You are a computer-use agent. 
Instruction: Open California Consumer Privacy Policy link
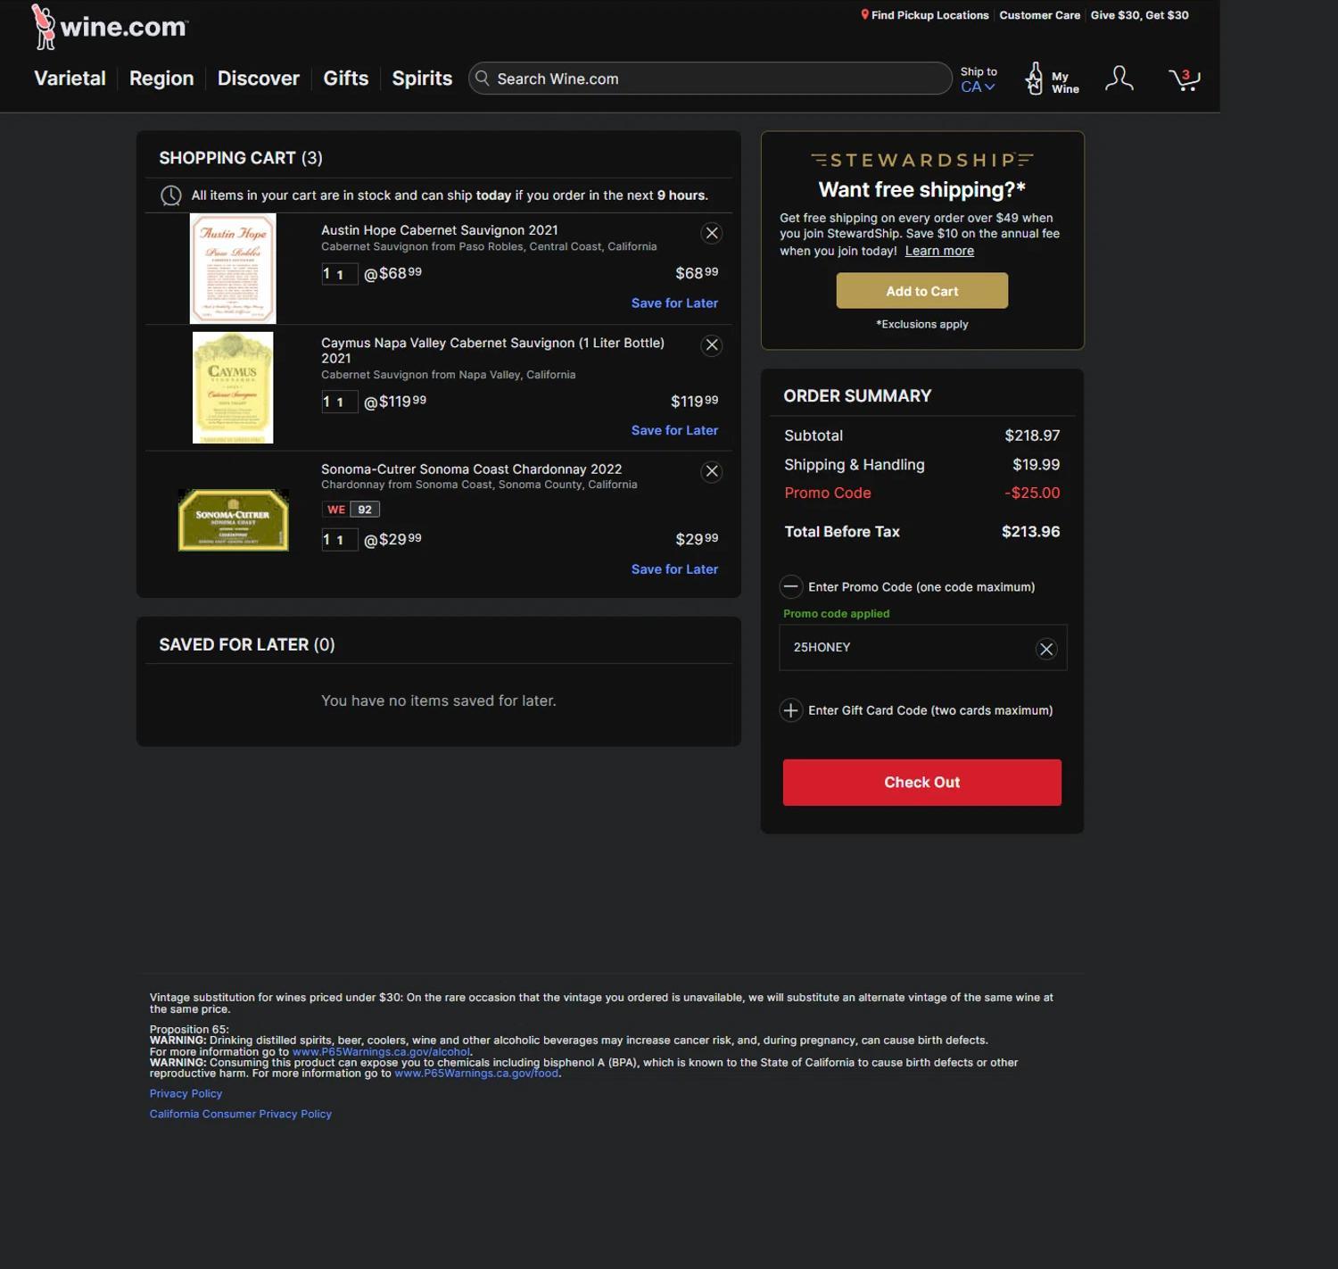pos(241,1115)
